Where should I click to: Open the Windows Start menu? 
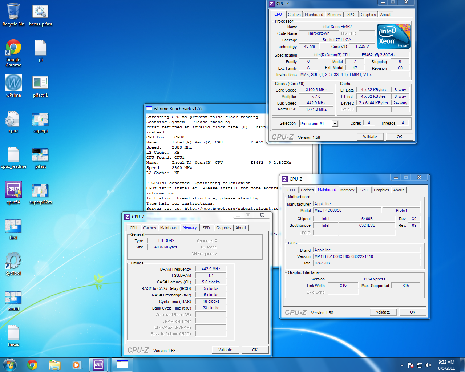pyautogui.click(x=10, y=365)
